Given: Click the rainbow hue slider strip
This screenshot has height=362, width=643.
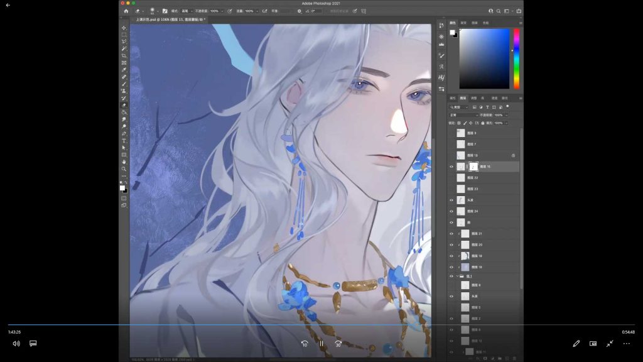Looking at the screenshot, I should (x=517, y=58).
